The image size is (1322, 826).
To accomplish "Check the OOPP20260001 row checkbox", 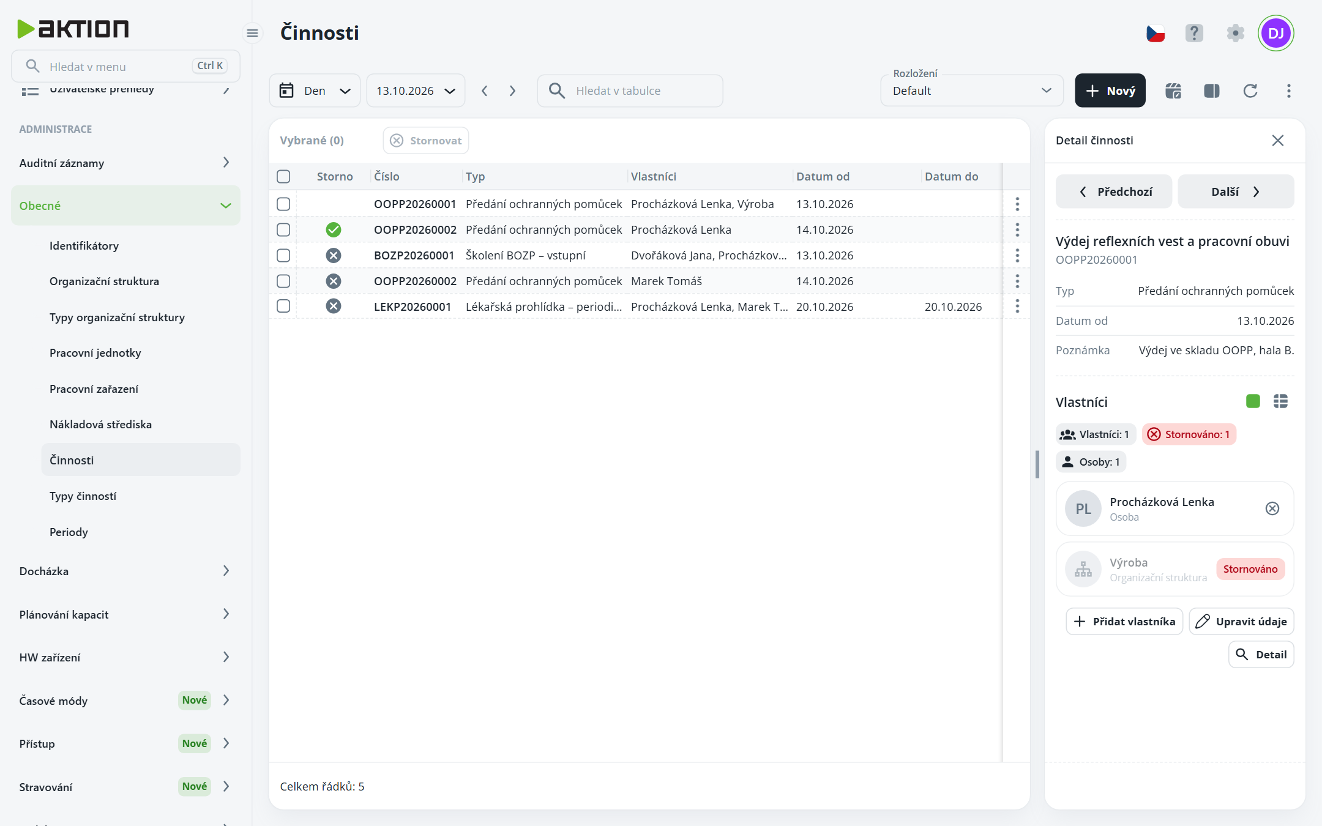I will tap(283, 204).
